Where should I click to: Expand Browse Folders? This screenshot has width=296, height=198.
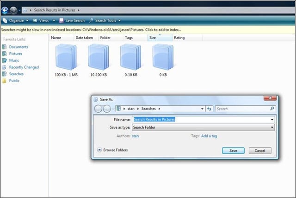pos(112,150)
